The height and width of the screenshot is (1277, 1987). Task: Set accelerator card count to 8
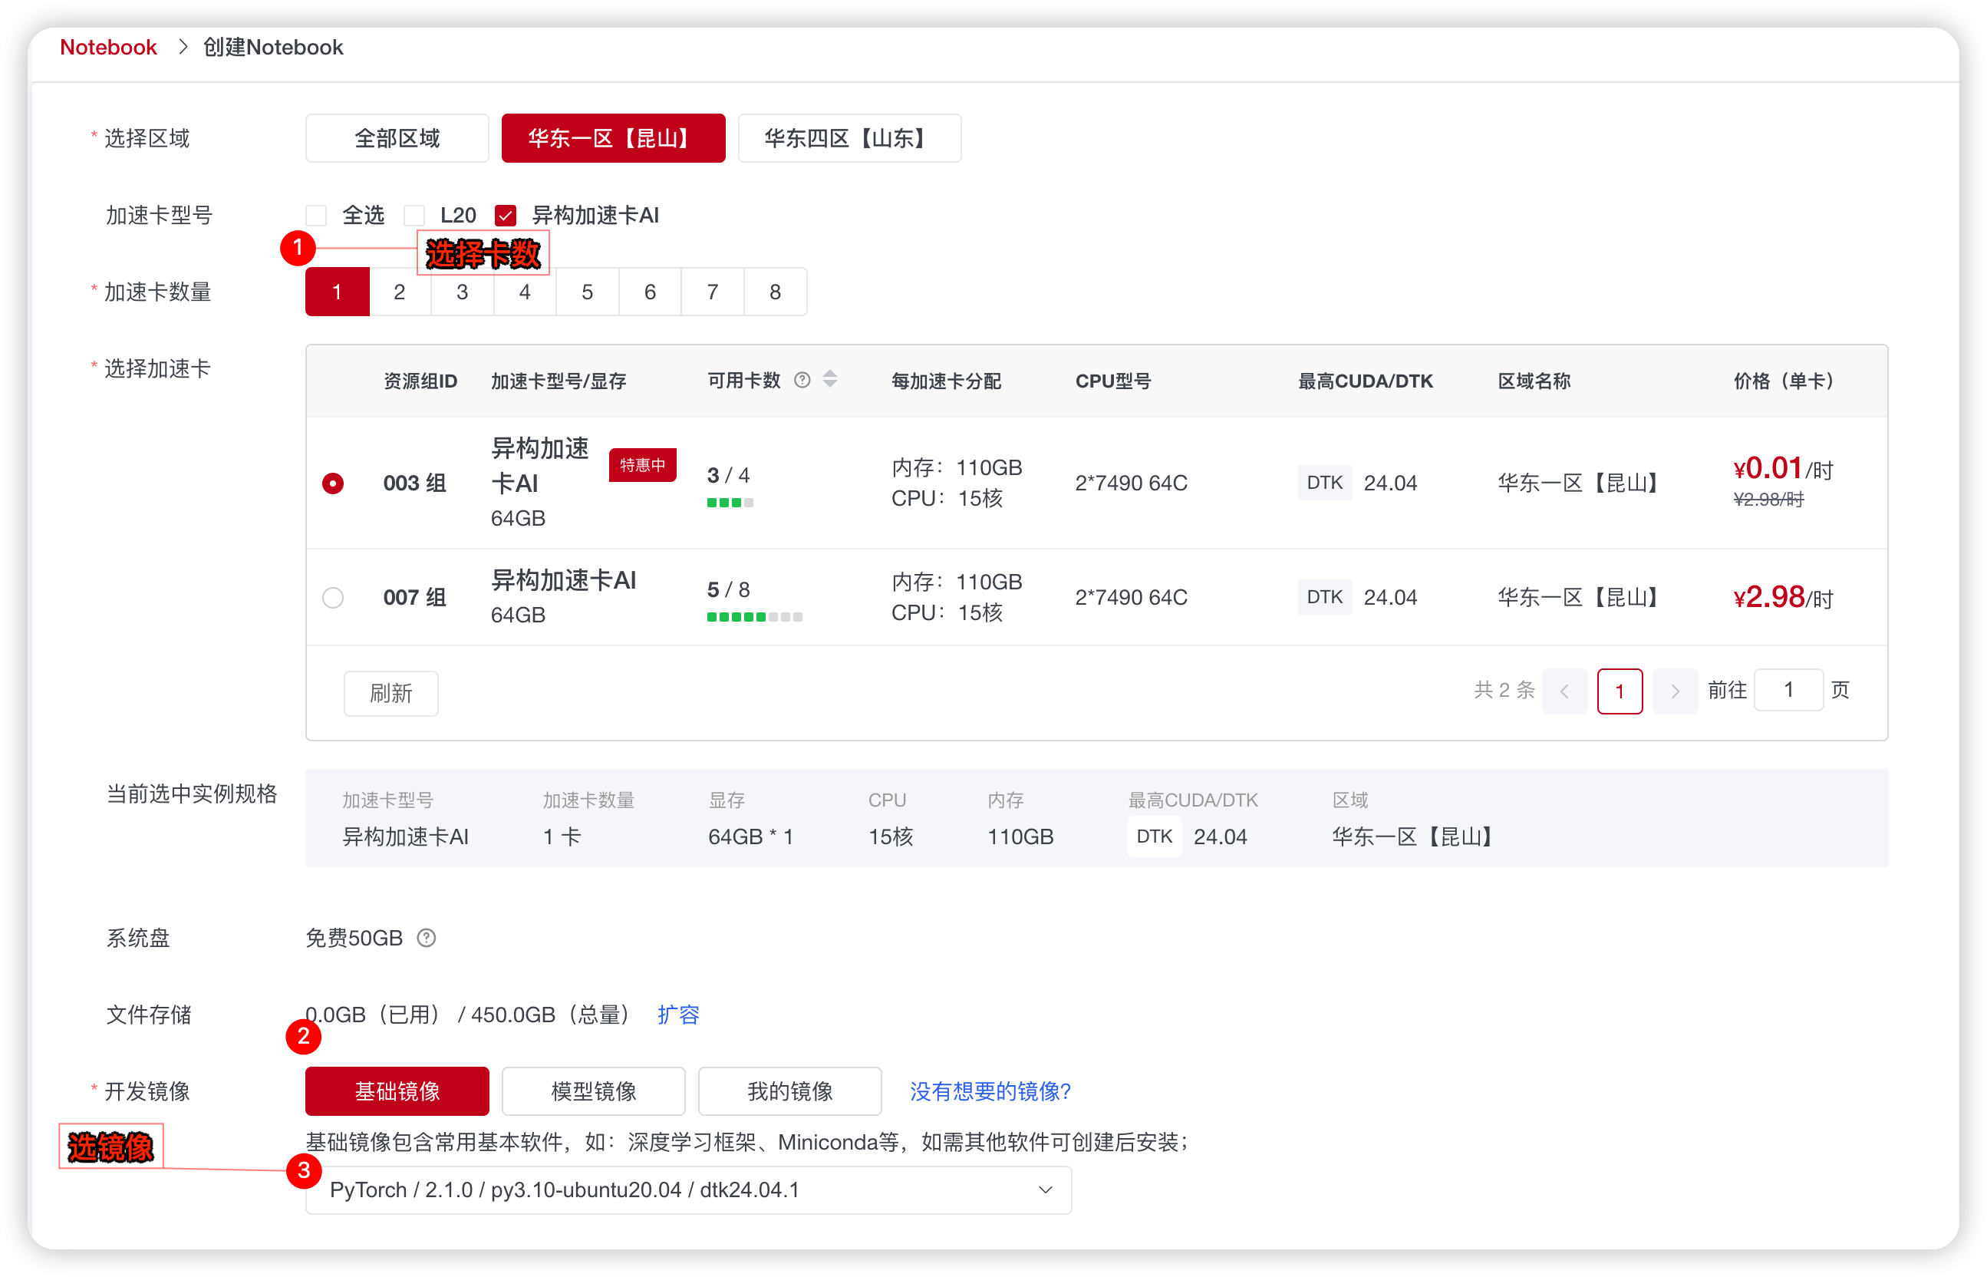point(775,292)
